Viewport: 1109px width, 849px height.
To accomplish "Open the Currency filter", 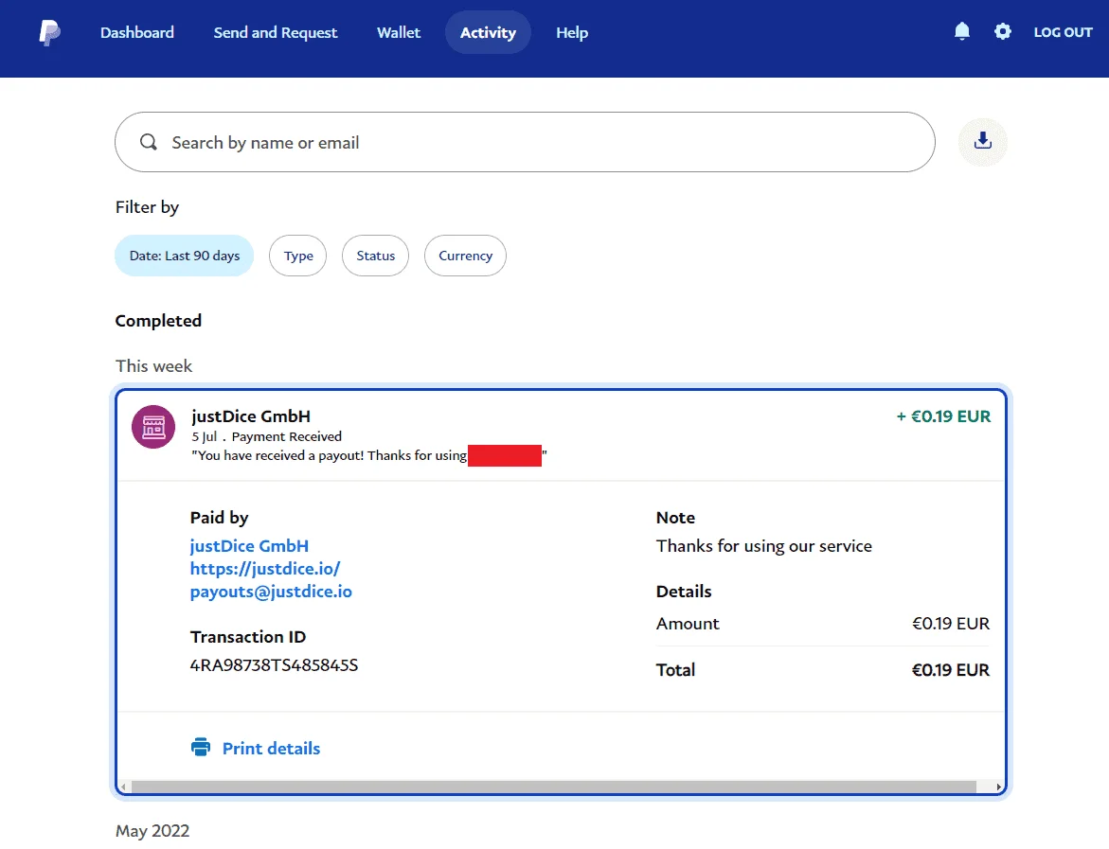I will (x=465, y=256).
